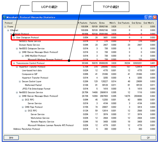Click the End Mbit/s column header
Viewport: 160px width, 143px height.
[149, 23]
